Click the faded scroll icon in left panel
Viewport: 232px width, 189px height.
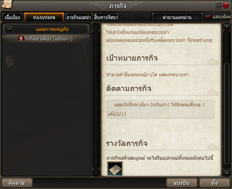[10, 60]
